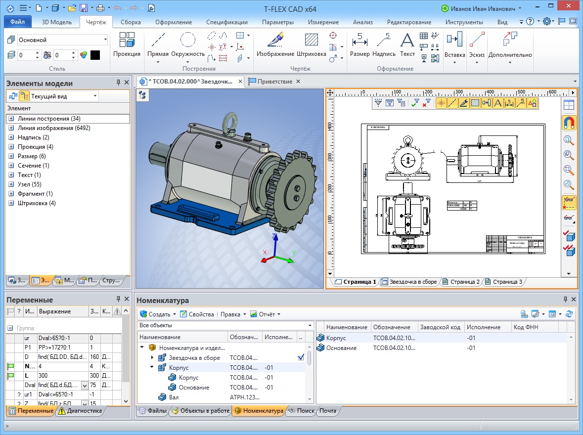Select the Основание row under Корпус in tree
Viewport: 583px width, 435px height.
(194, 388)
